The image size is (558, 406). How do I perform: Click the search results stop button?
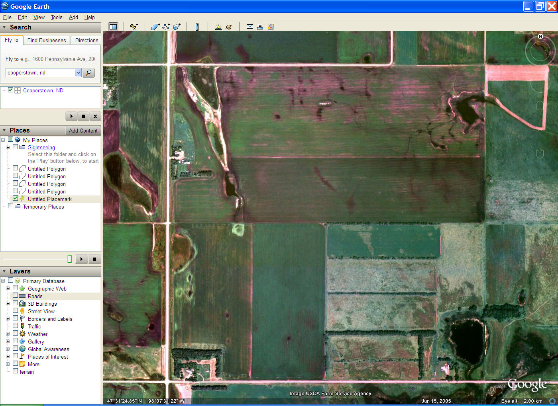click(x=83, y=116)
